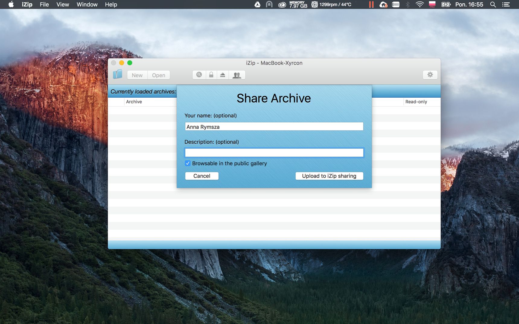Viewport: 519px width, 324px height.
Task: Click the Bluetooth menu bar icon
Action: coord(408,5)
